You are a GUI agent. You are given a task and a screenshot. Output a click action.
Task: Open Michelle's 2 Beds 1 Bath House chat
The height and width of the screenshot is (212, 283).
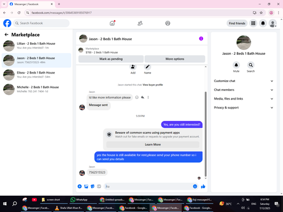(36, 89)
